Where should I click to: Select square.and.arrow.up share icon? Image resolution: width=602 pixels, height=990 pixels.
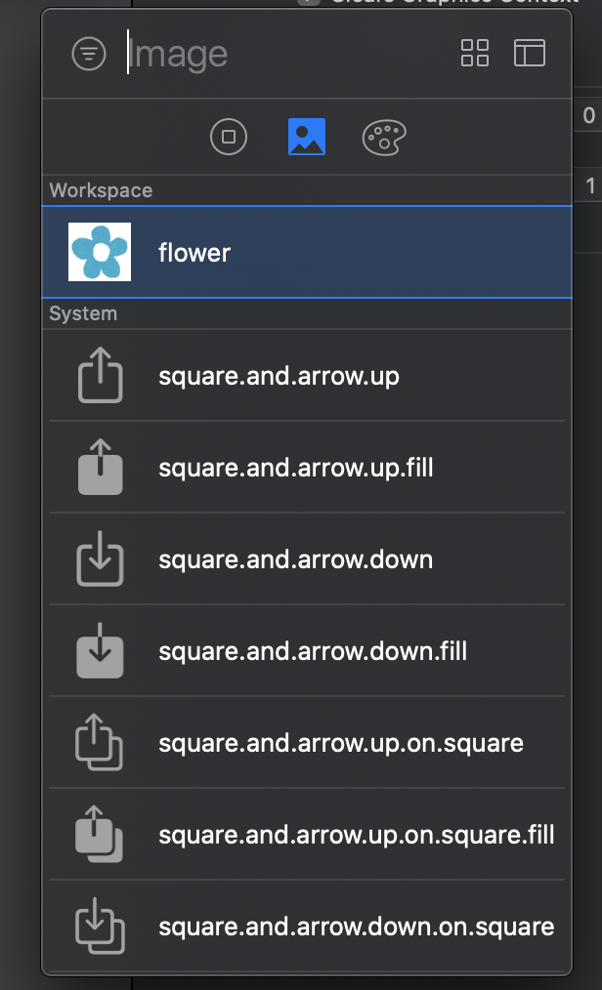(x=100, y=375)
